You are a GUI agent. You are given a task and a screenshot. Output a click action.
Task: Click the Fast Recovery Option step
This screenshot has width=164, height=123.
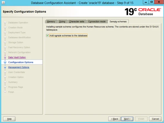(19, 47)
